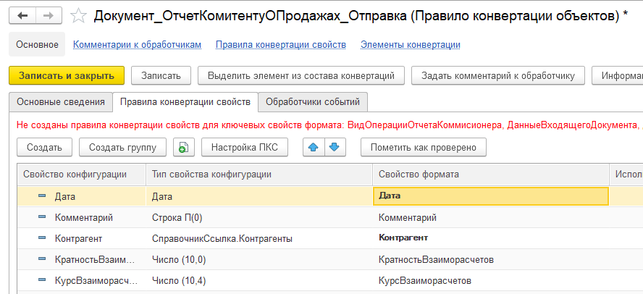Go forward with the right arrow button

(x=49, y=16)
